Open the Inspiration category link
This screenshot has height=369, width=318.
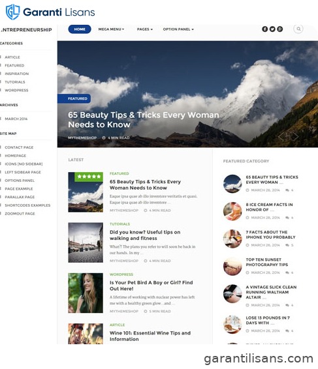coord(17,74)
